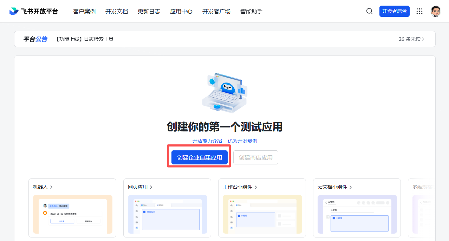
Task: Open the apps grid icon
Action: point(419,11)
